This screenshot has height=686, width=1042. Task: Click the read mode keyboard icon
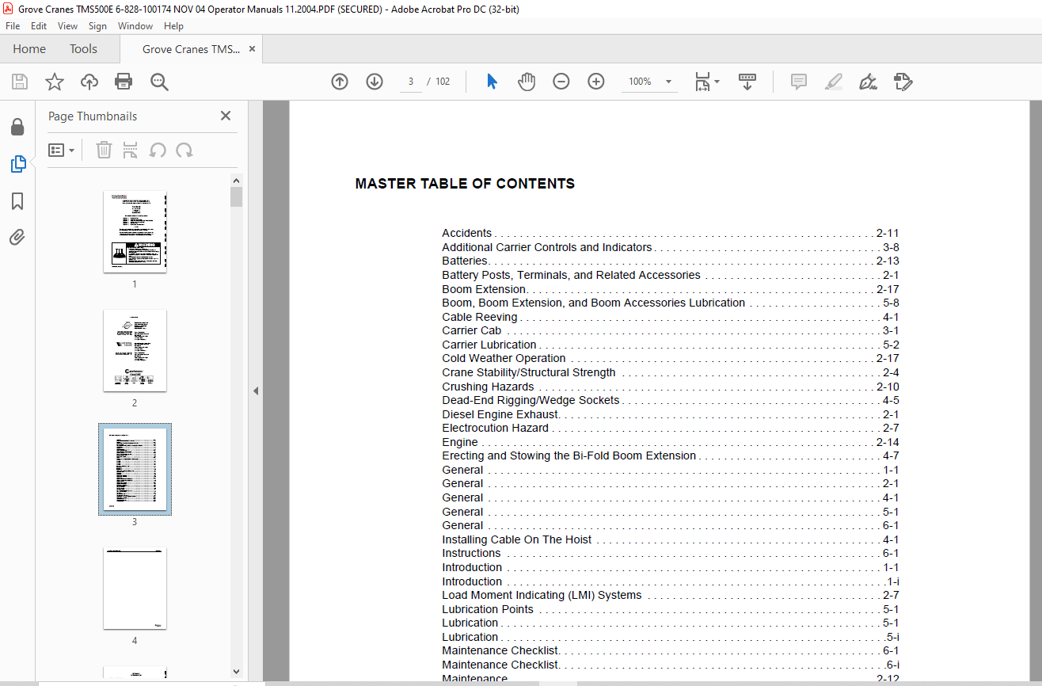(747, 82)
